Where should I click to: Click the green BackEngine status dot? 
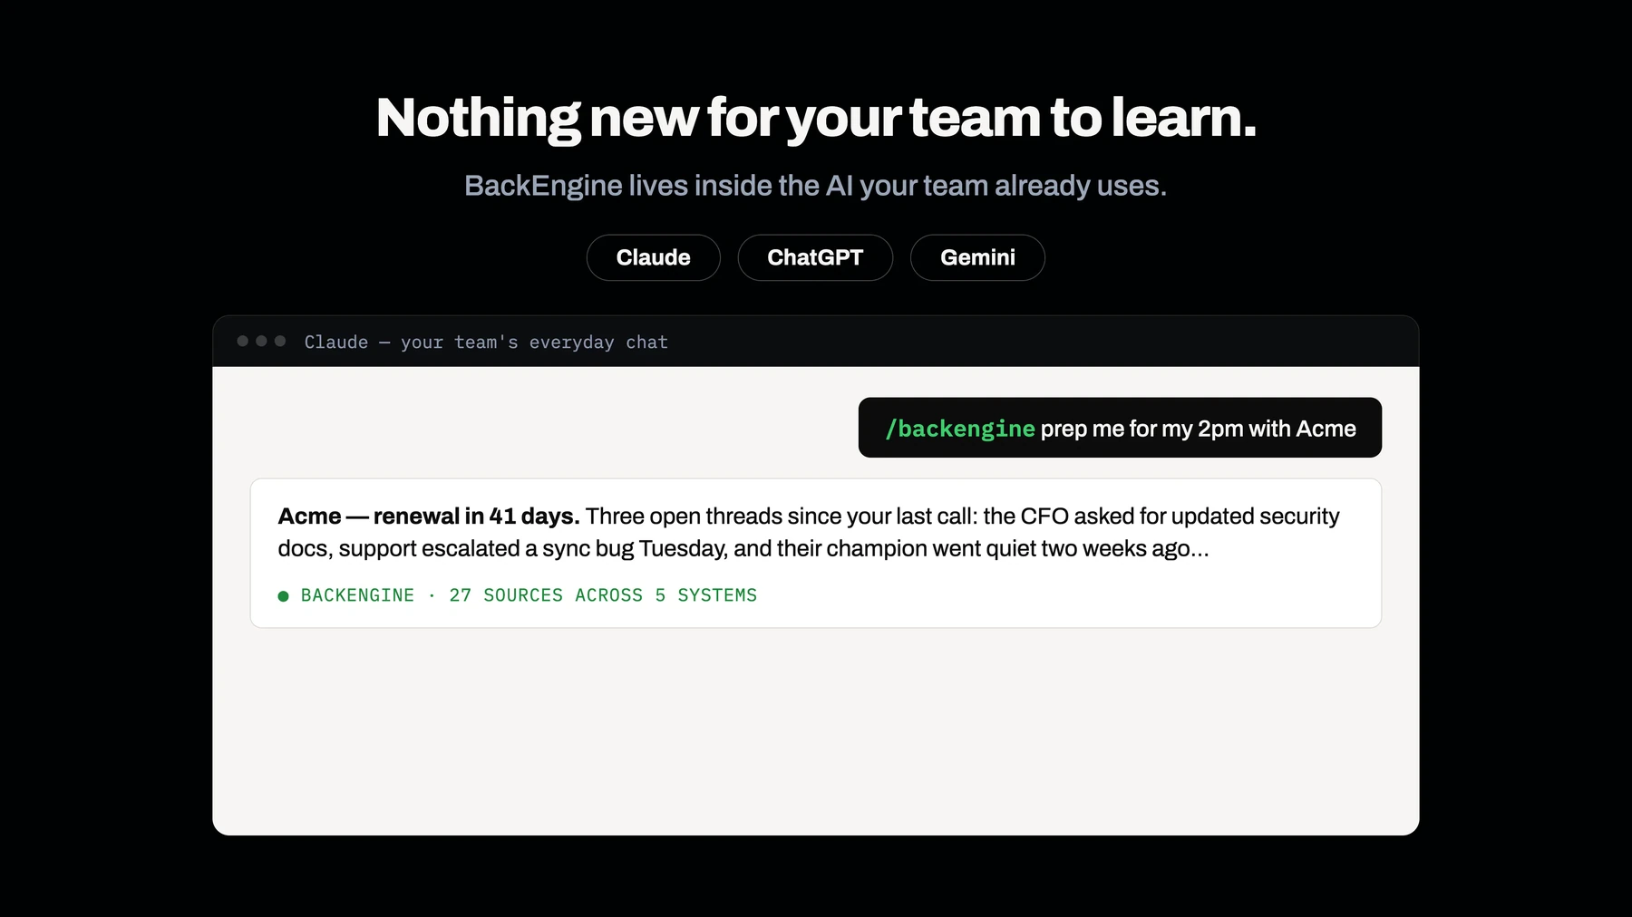point(283,596)
